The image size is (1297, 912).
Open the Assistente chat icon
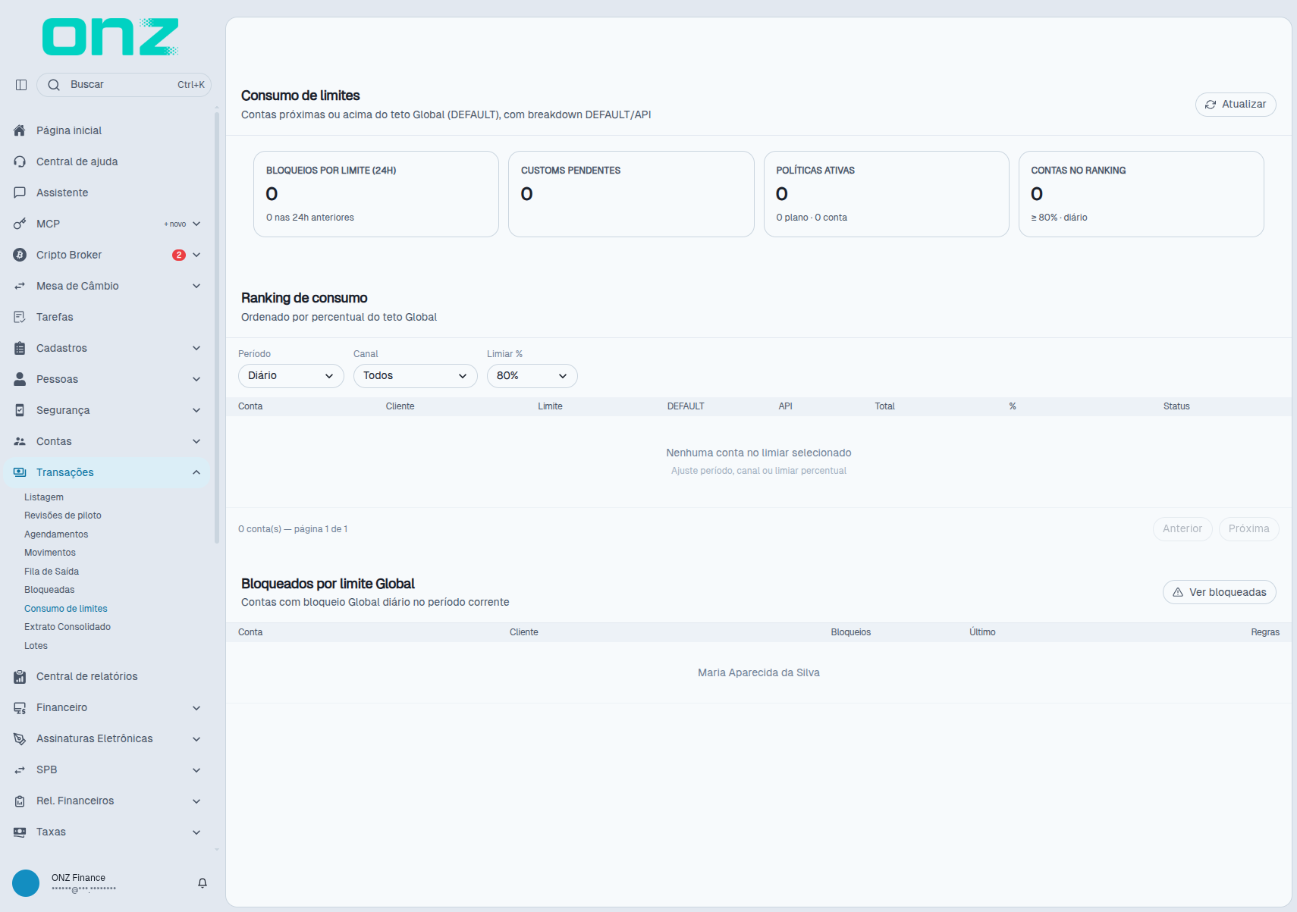pyautogui.click(x=20, y=193)
